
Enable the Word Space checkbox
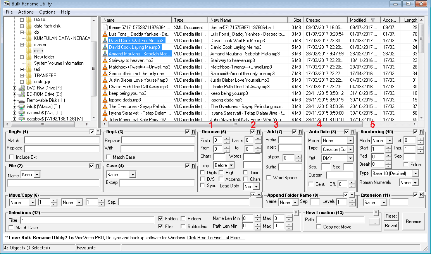(269, 177)
